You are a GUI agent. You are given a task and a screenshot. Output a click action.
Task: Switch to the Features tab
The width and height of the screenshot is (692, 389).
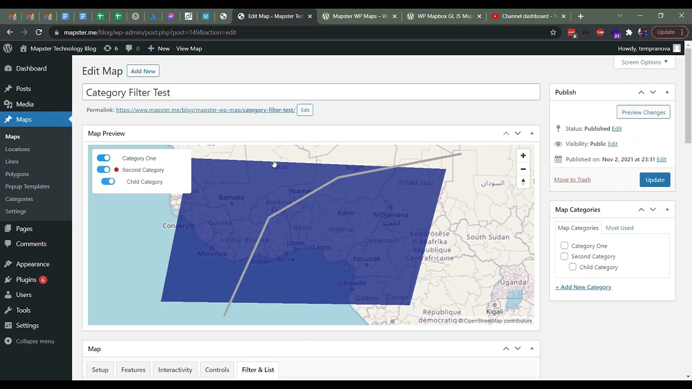click(x=134, y=370)
